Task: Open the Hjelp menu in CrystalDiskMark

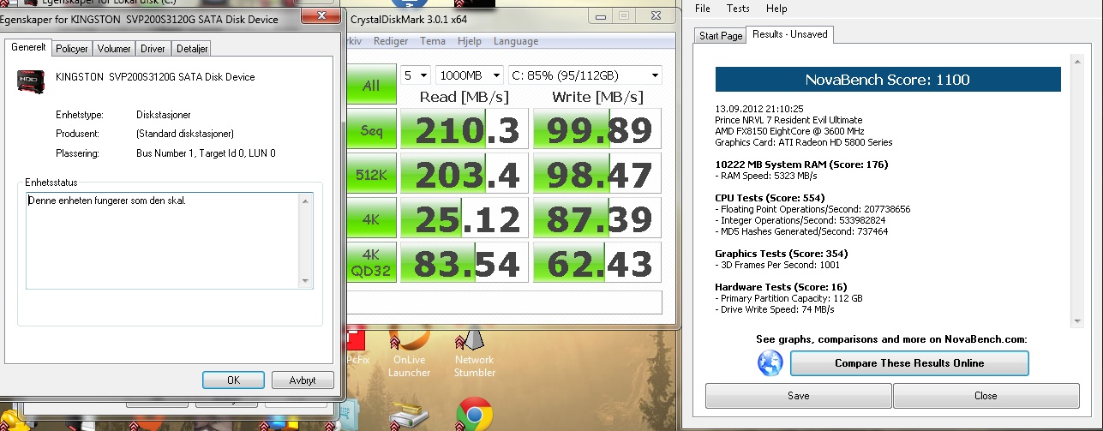Action: tap(469, 41)
